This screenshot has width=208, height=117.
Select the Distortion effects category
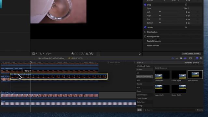coord(140,102)
